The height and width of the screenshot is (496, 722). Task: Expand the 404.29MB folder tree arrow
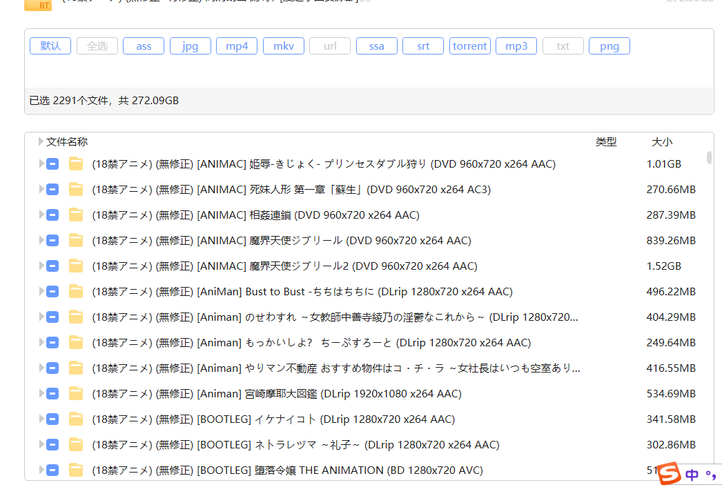pyautogui.click(x=41, y=317)
